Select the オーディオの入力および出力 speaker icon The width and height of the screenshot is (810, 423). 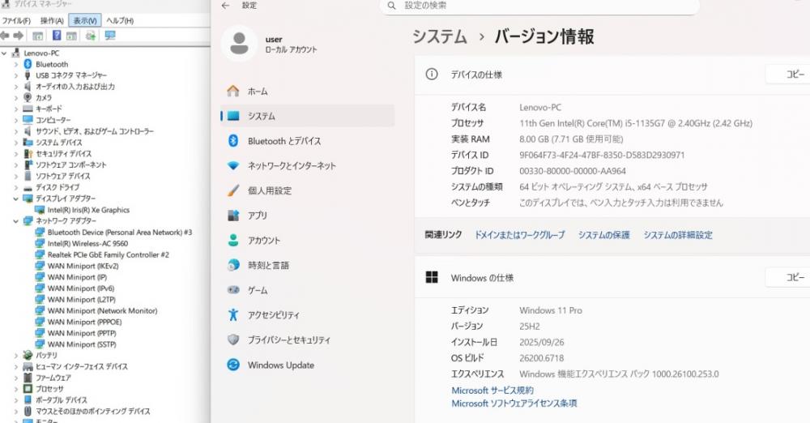pos(28,87)
